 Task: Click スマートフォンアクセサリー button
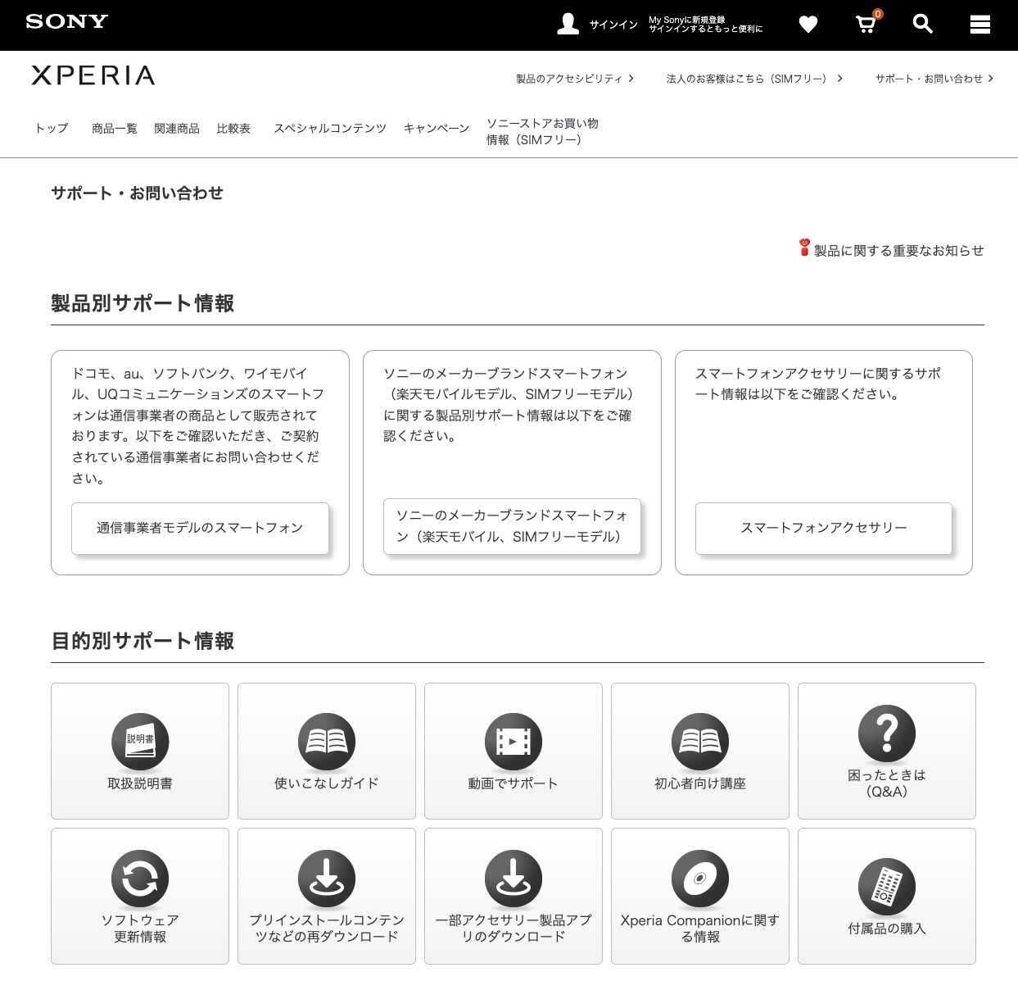823,528
